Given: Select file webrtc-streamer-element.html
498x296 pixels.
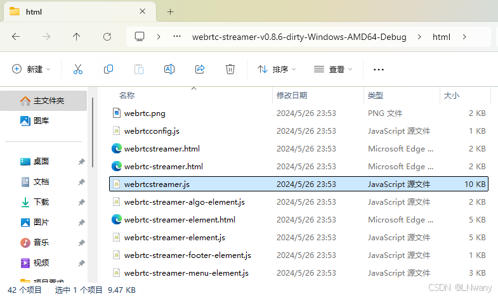Looking at the screenshot, I should (299, 219).
